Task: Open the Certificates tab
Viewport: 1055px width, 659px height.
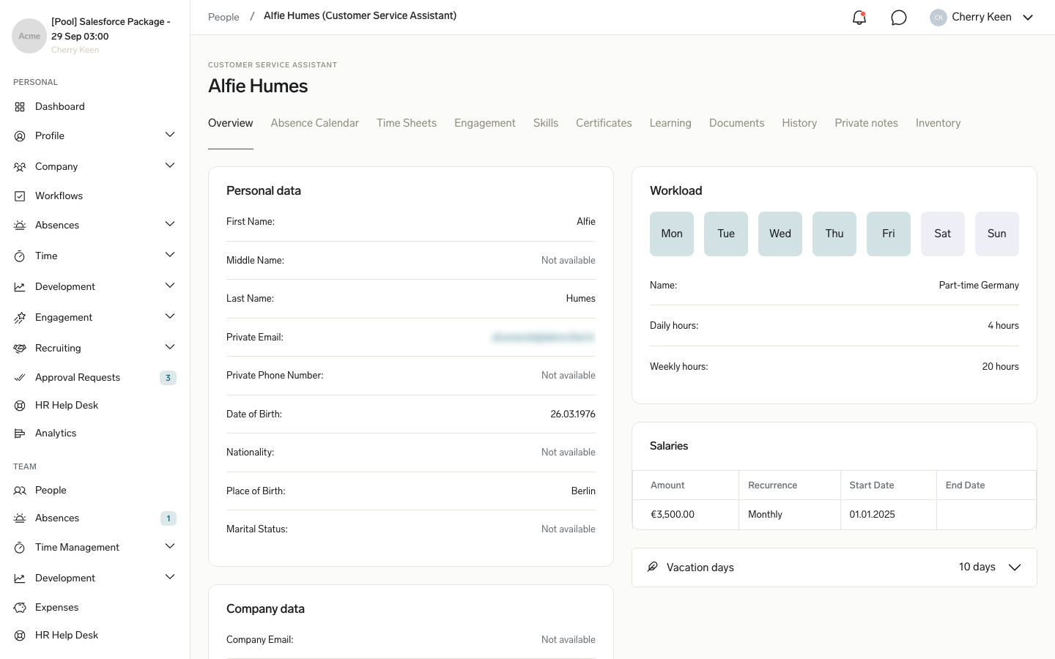Action: point(604,123)
